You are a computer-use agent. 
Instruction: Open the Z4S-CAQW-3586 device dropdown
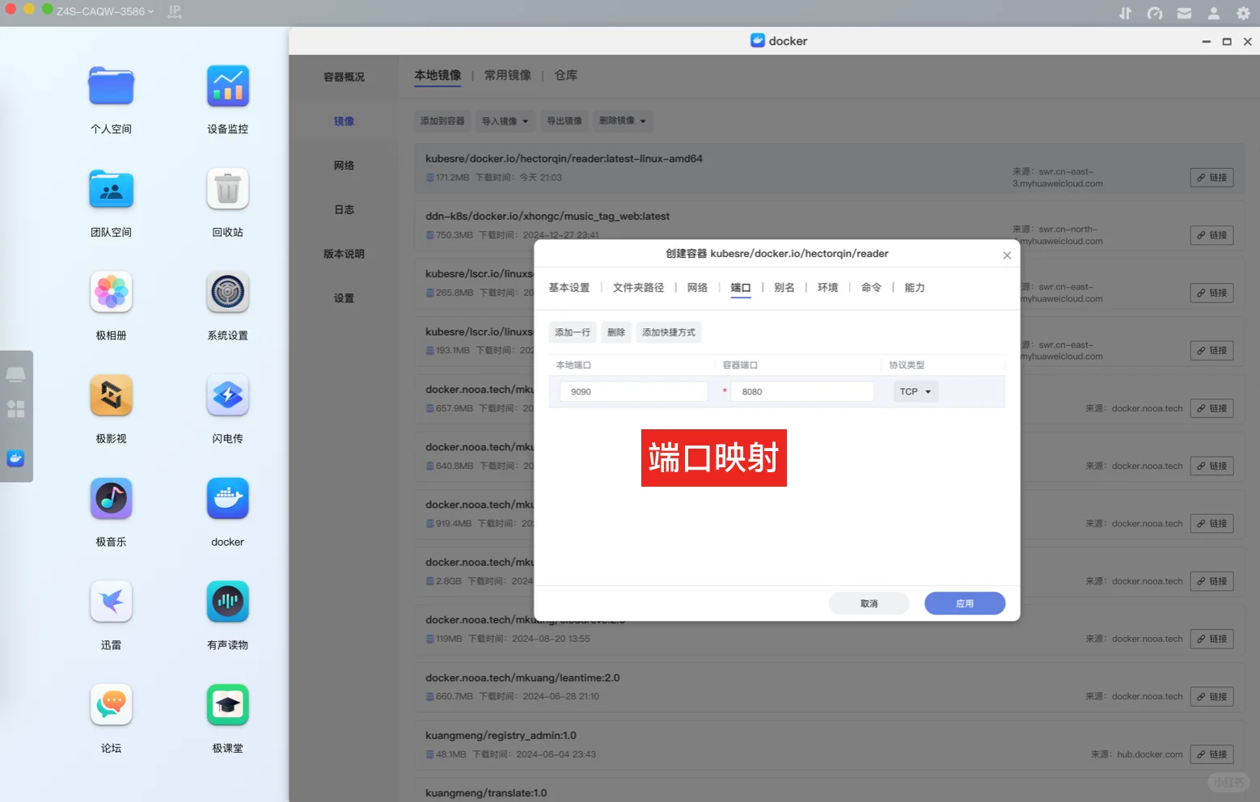[x=105, y=11]
